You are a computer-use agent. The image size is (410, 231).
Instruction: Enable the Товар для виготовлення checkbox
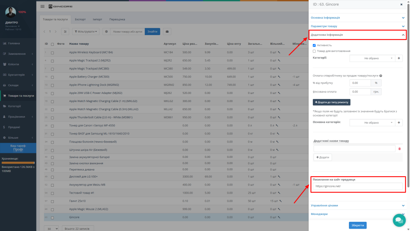click(314, 51)
